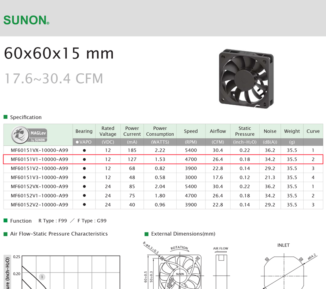Image resolution: width=326 pixels, height=289 pixels.
Task: Click the Power Consumption column header
Action: tap(160, 131)
